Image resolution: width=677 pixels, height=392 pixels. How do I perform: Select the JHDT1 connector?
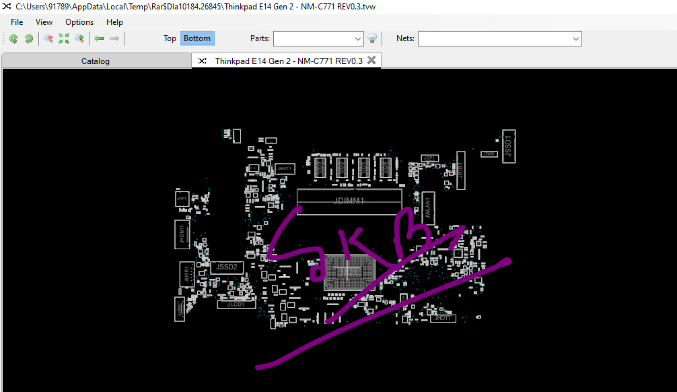click(x=443, y=318)
